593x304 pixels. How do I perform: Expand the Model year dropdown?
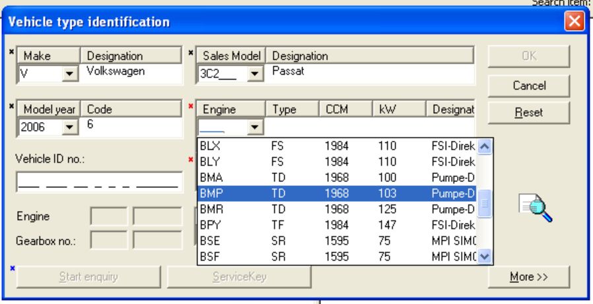tap(69, 127)
